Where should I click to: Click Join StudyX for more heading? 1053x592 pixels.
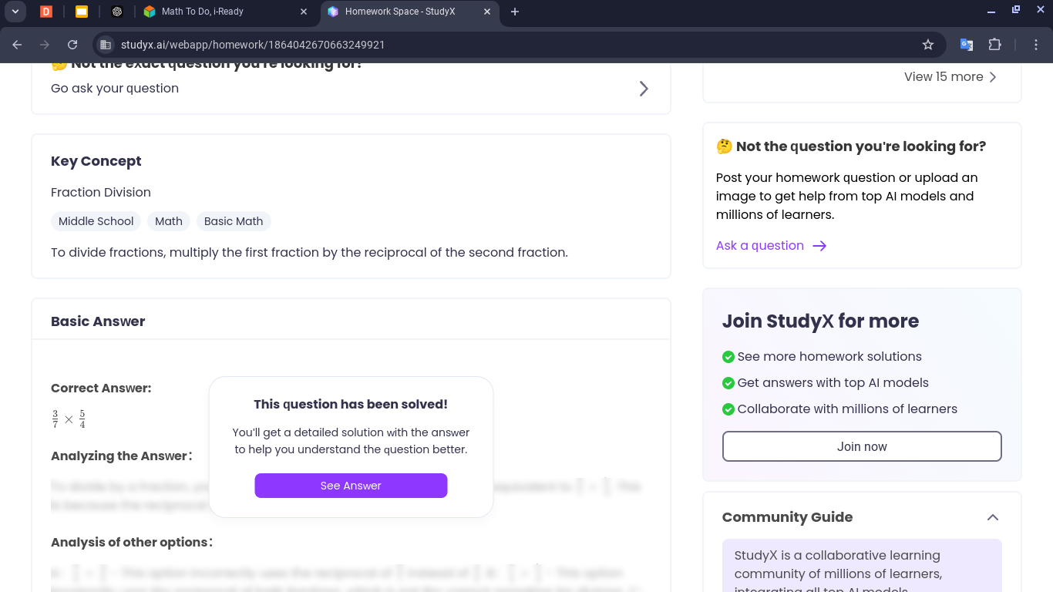pyautogui.click(x=820, y=321)
